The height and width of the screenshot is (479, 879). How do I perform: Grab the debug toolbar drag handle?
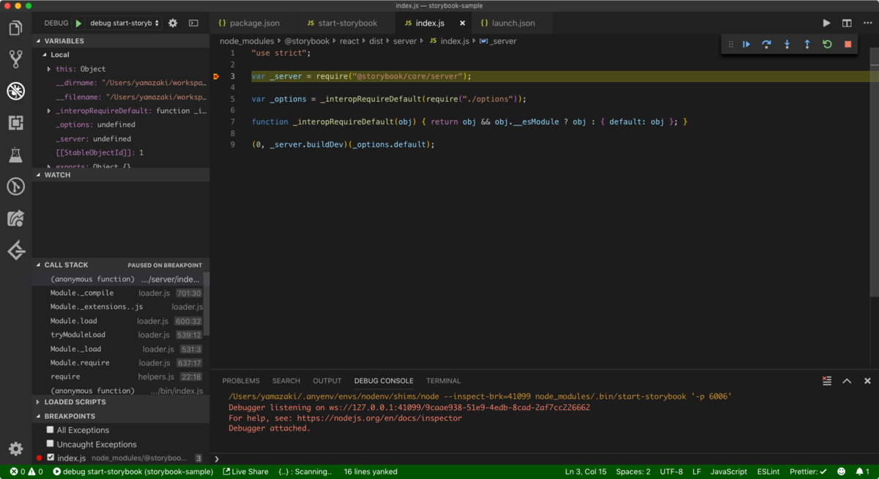point(730,45)
